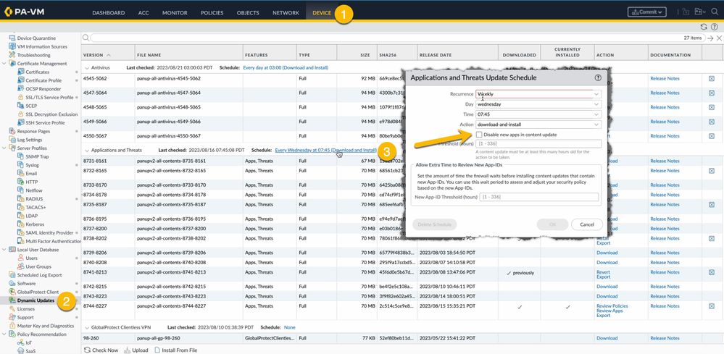The width and height of the screenshot is (724, 354).
Task: Enable Disable new apps in content update
Action: click(479, 135)
